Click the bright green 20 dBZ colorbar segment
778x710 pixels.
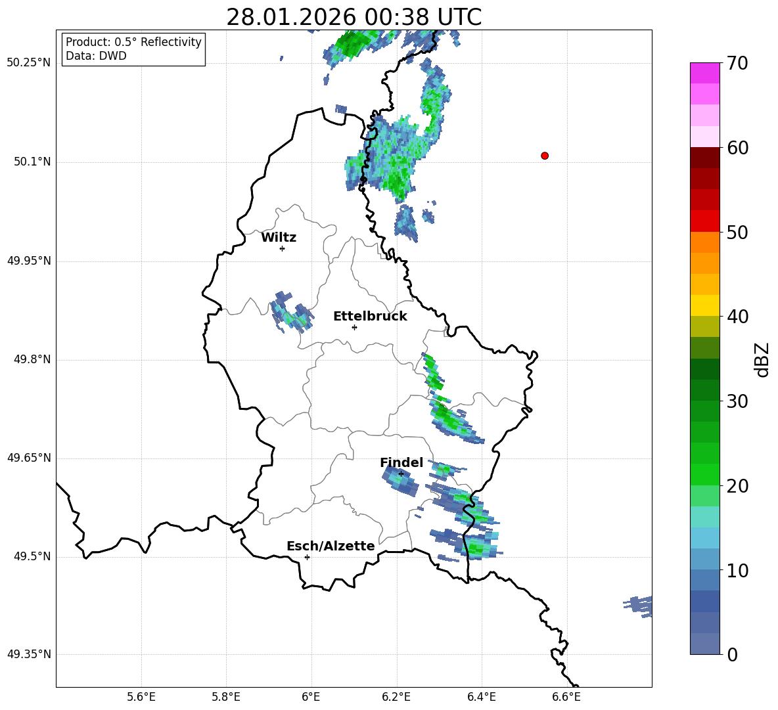pyautogui.click(x=704, y=474)
